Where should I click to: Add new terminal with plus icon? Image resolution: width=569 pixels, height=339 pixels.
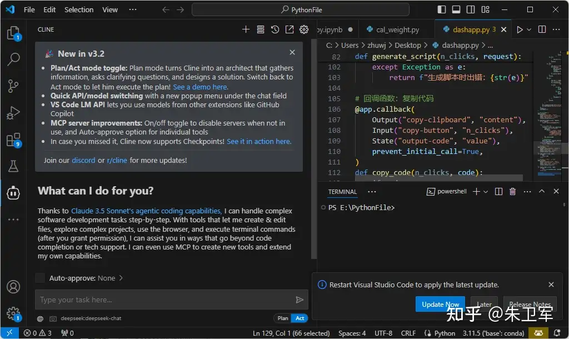point(476,191)
